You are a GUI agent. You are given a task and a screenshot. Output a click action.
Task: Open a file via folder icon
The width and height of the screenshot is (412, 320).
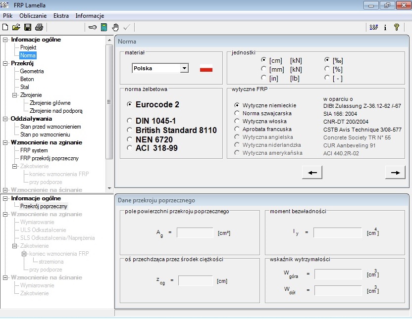click(16, 27)
